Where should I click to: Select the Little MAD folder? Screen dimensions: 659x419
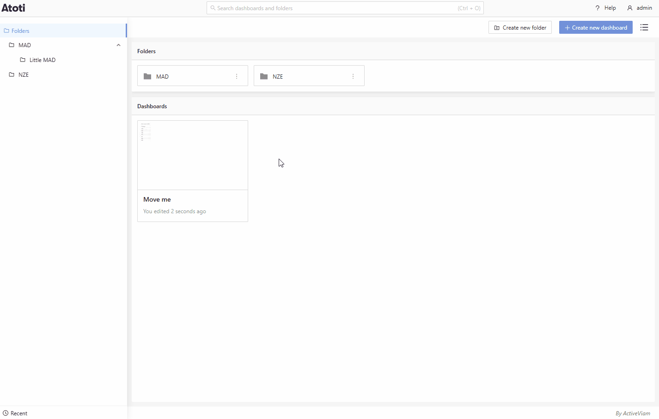pos(42,60)
